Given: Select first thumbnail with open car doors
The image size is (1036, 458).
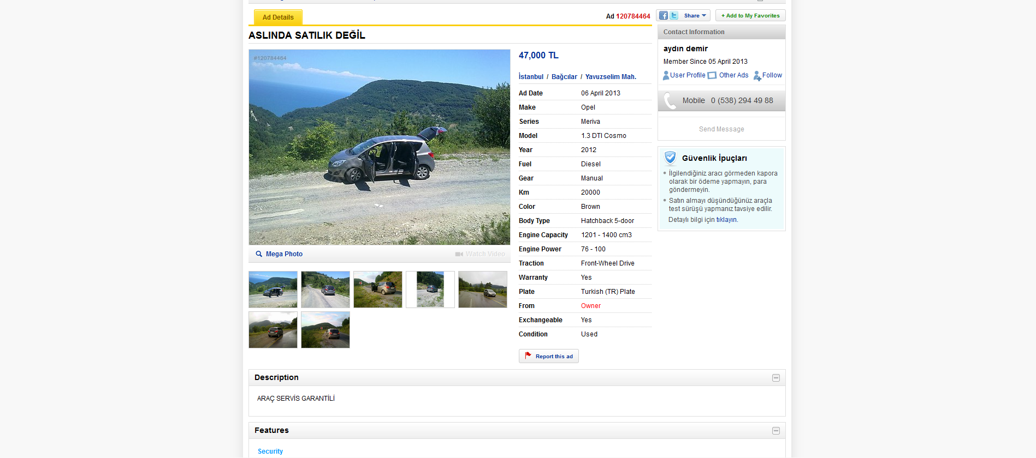Looking at the screenshot, I should coord(273,290).
